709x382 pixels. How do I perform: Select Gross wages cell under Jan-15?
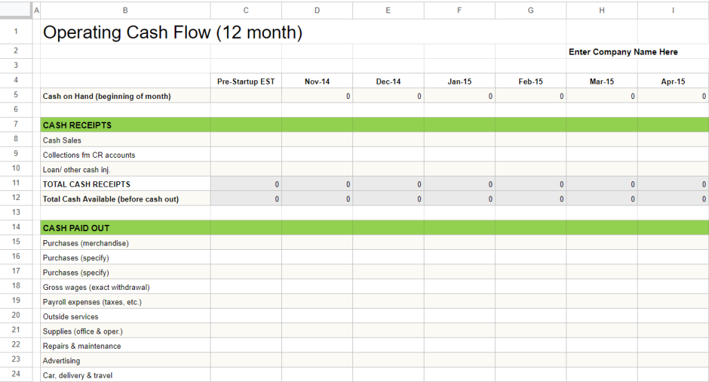coord(460,287)
